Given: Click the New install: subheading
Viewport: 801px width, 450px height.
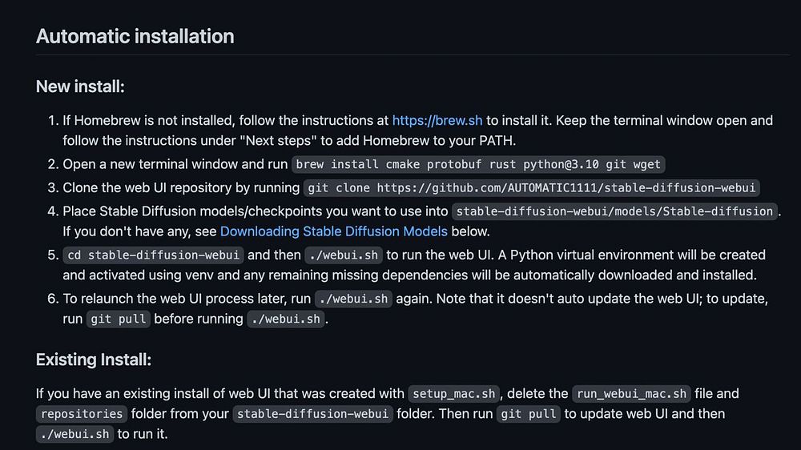Looking at the screenshot, I should (80, 86).
